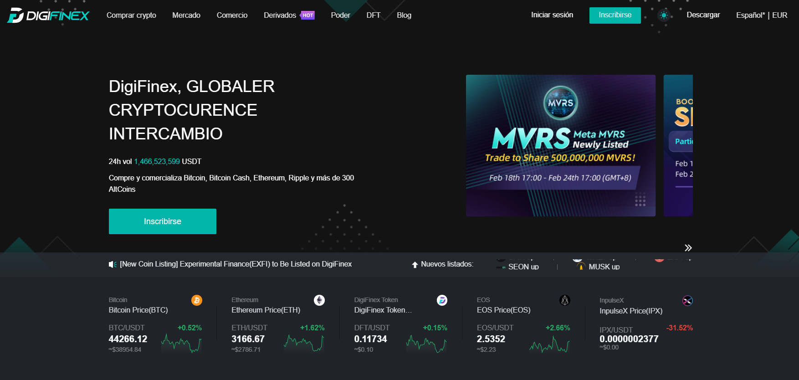Click the DFT/USDT sparkline chart
799x380 pixels.
pos(426,344)
